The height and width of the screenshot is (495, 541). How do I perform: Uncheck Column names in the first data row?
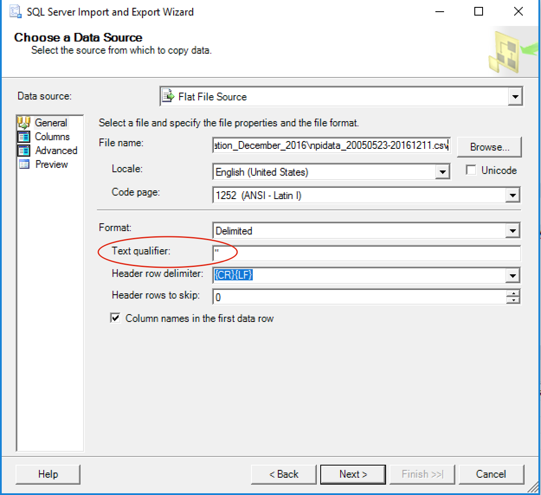click(x=115, y=318)
